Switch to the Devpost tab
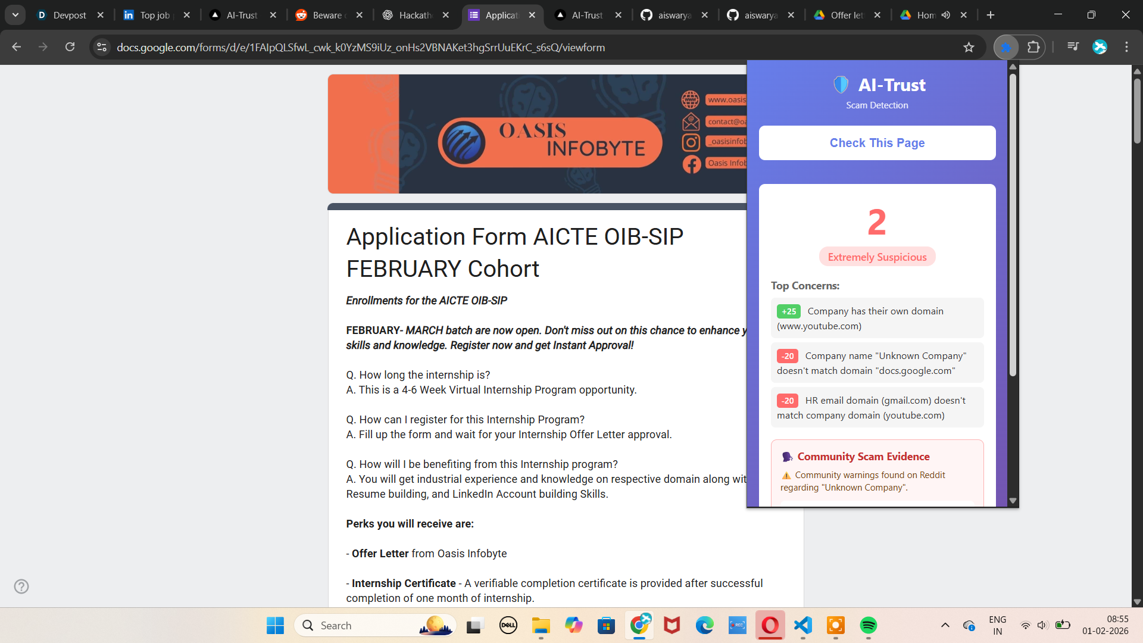 pos(70,15)
